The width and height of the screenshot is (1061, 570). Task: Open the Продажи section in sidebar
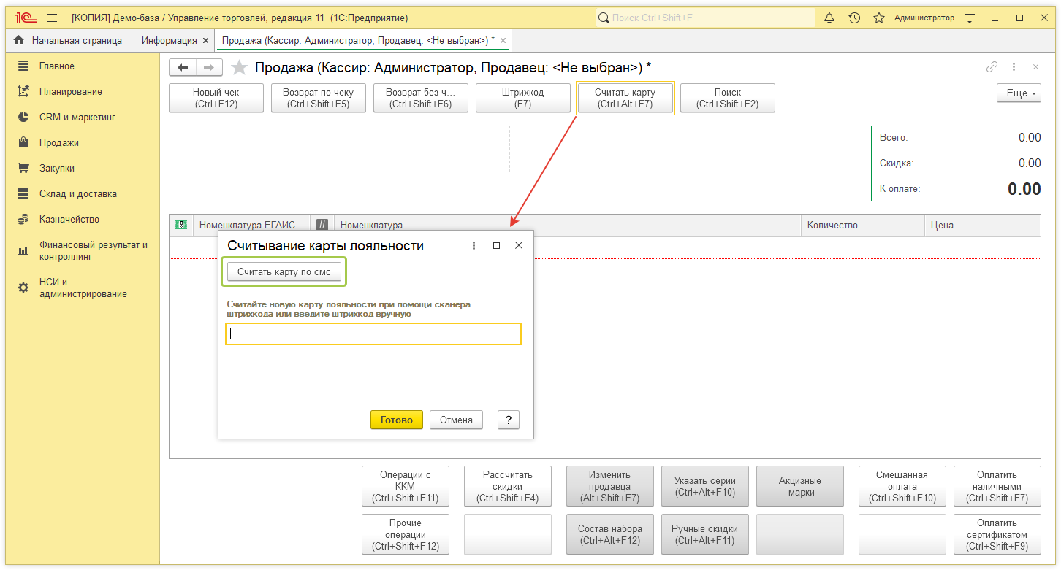coord(59,143)
